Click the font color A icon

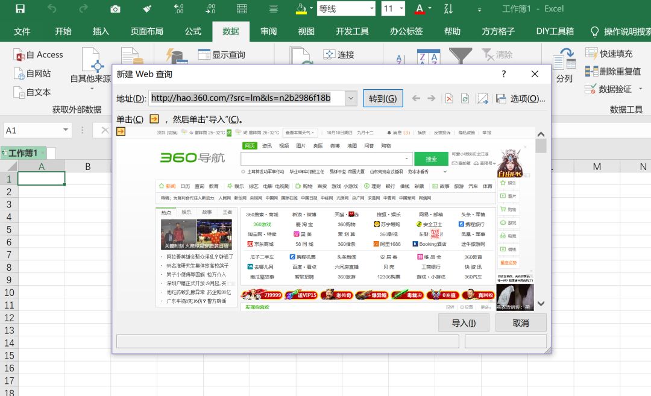[x=420, y=8]
